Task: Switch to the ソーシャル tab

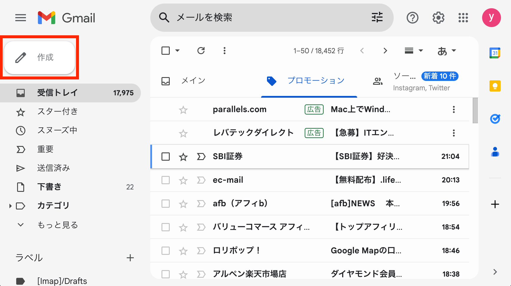Action: click(x=416, y=81)
